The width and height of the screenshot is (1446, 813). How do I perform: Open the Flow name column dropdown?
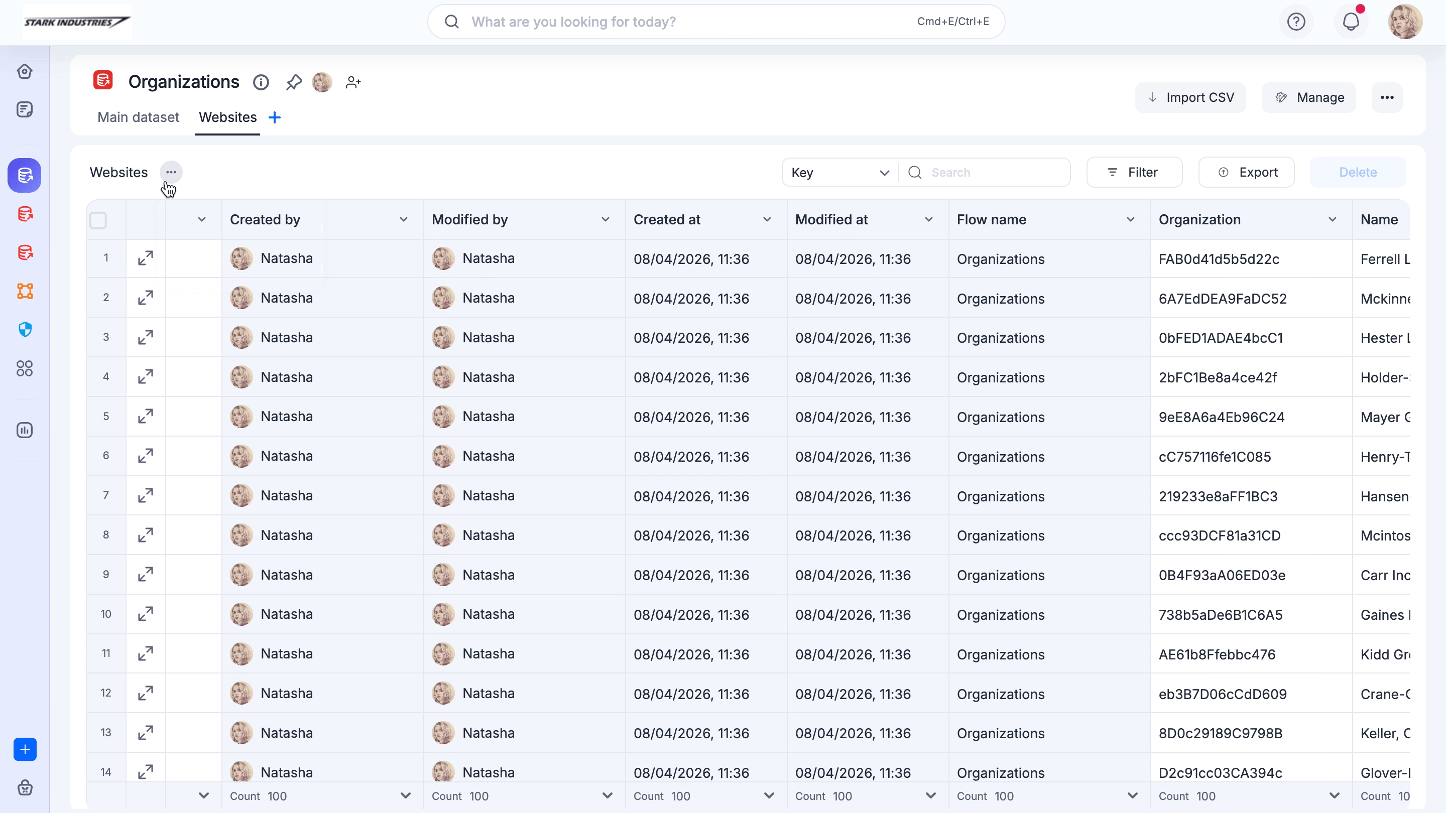(x=1131, y=219)
